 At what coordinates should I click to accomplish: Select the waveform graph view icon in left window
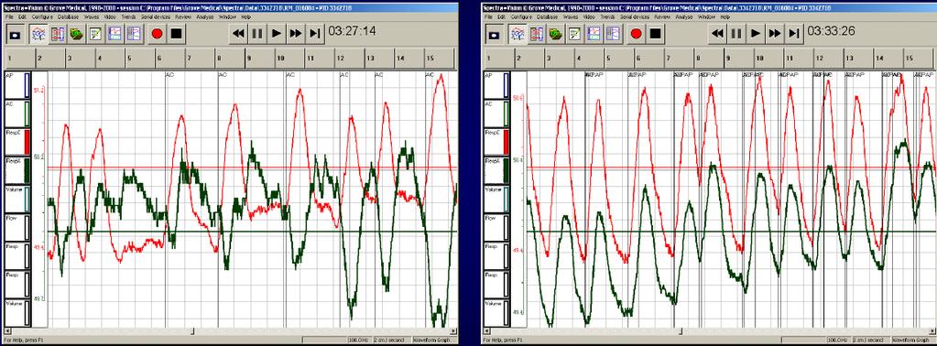pos(38,34)
